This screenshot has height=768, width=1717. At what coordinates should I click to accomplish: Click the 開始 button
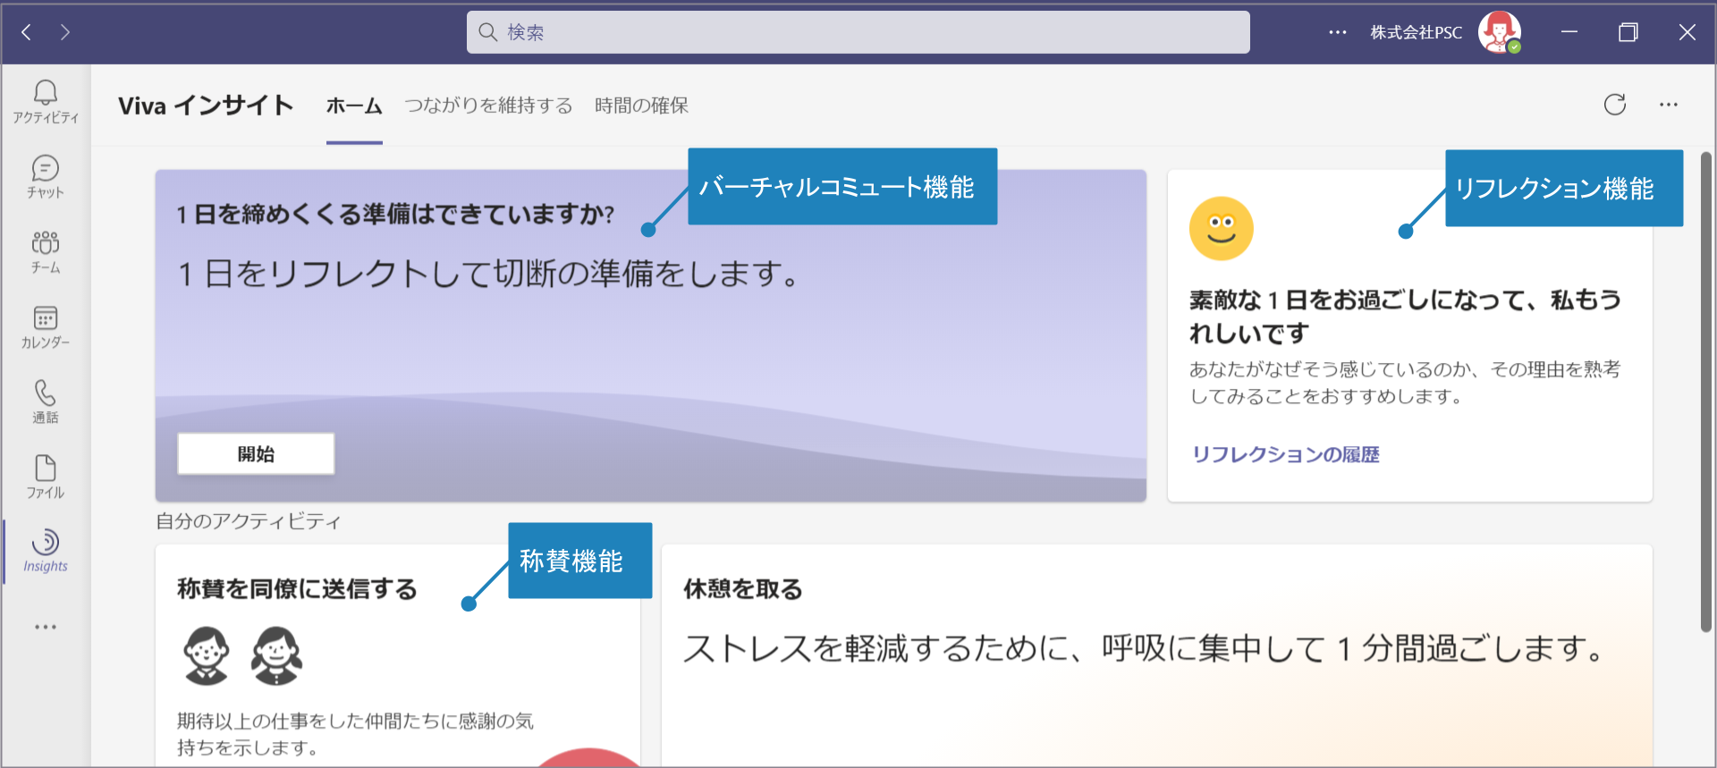(x=256, y=454)
